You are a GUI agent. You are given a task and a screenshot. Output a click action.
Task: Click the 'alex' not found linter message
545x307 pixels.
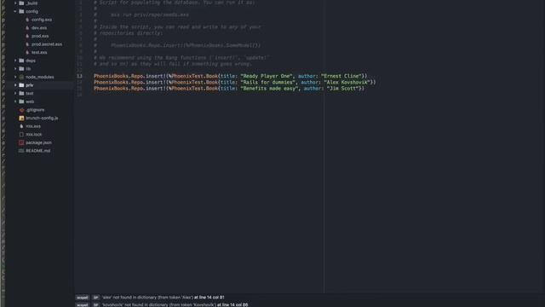pyautogui.click(x=147, y=298)
